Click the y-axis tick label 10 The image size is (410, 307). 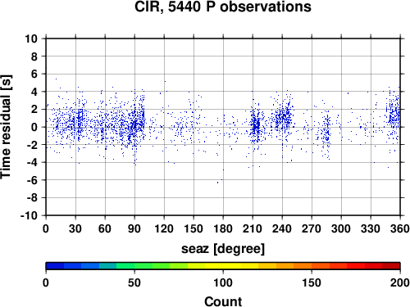(31, 38)
